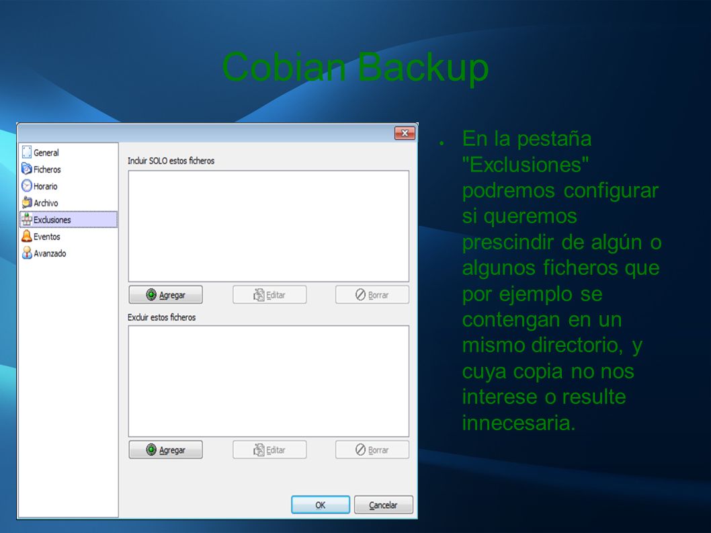Click the Eventos bell icon
711x533 pixels.
pos(27,236)
